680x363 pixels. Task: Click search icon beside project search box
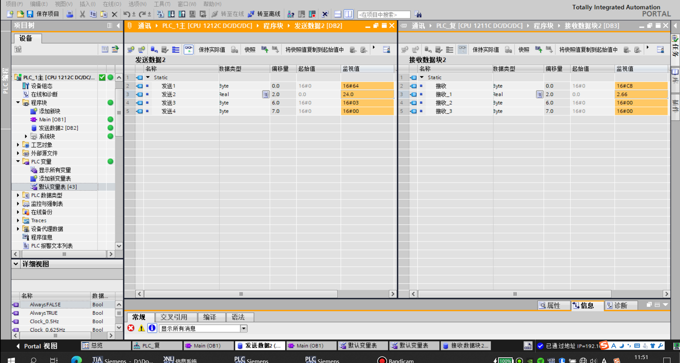coord(418,14)
